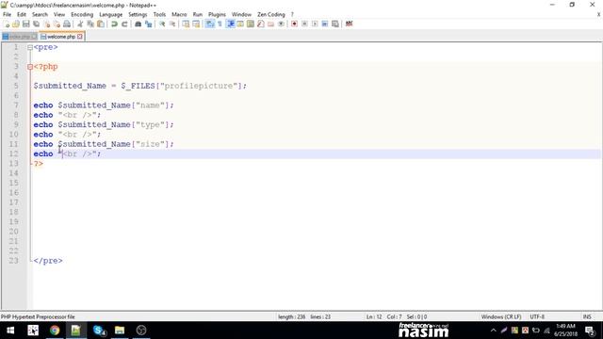Open the Zen Coding menu
The image size is (603, 339).
(271, 14)
